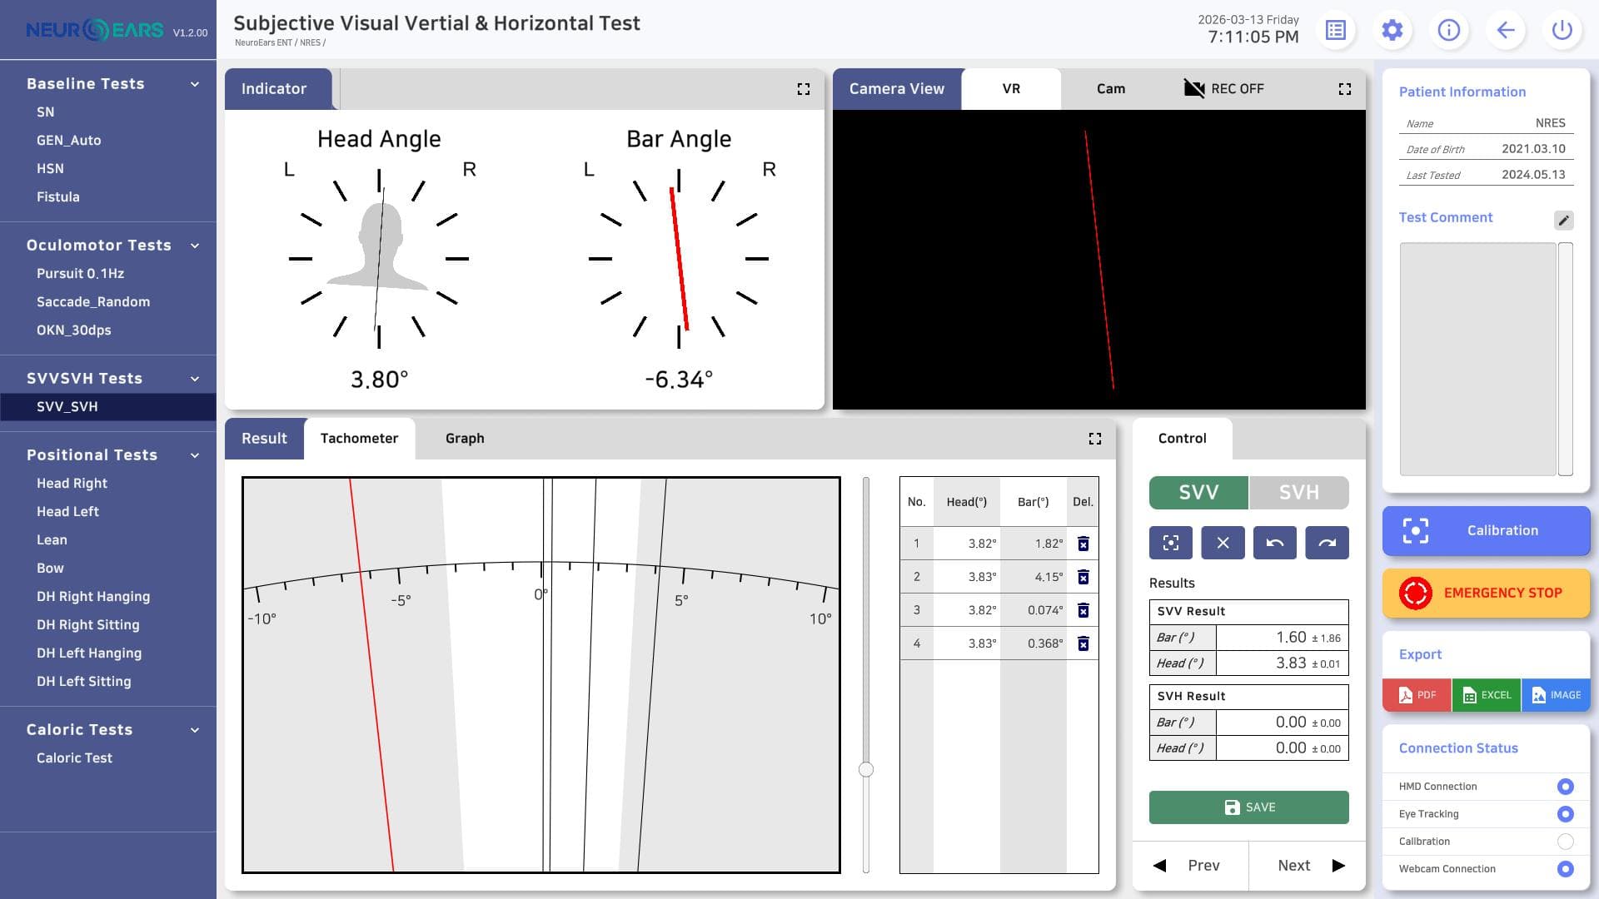Collapse the Caloric Tests section chevron
Viewport: 1599px width, 899px height.
195,730
